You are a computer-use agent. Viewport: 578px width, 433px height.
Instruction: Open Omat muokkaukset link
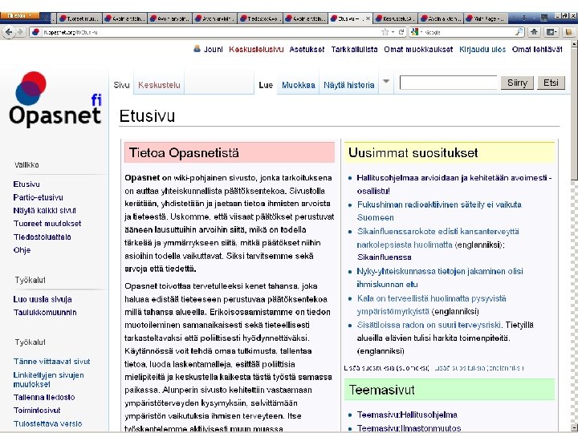point(418,50)
